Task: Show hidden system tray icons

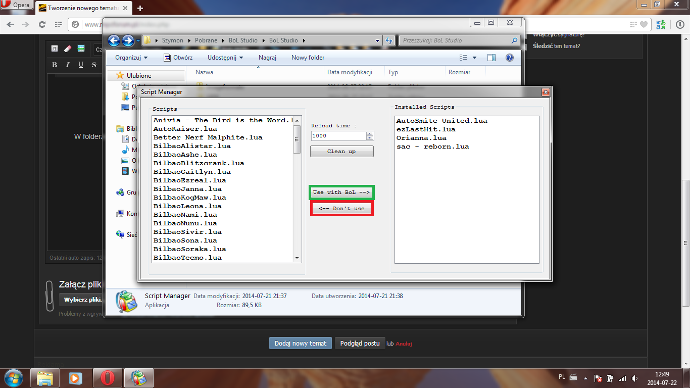Action: tap(586, 378)
